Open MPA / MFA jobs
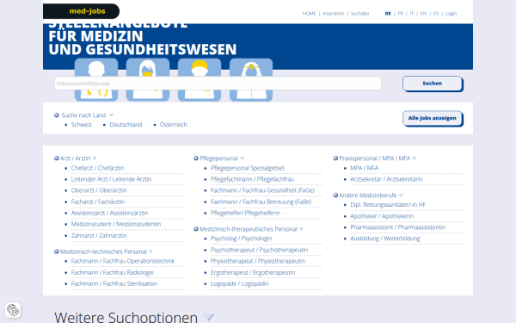 click(365, 168)
